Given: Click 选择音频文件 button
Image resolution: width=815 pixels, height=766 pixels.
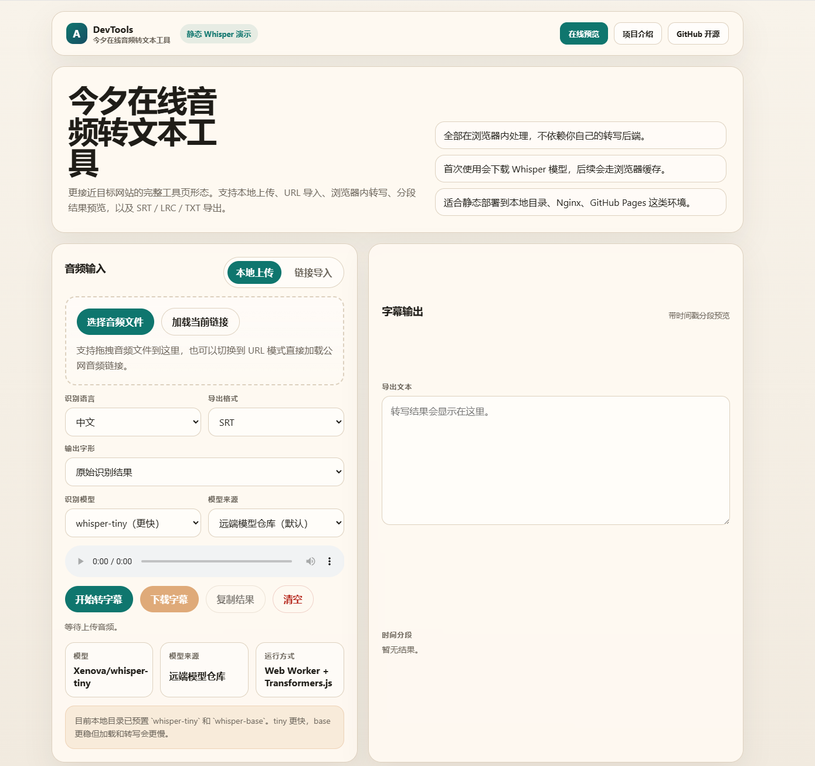Looking at the screenshot, I should pos(116,322).
